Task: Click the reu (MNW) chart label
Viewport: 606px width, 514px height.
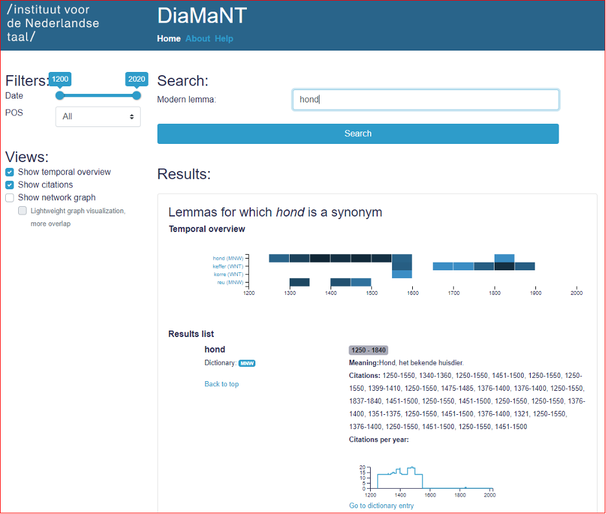Action: pos(230,283)
